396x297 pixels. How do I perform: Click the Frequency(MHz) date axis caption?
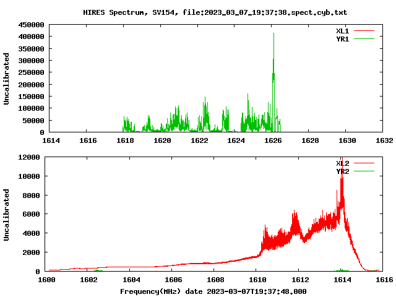point(213,291)
